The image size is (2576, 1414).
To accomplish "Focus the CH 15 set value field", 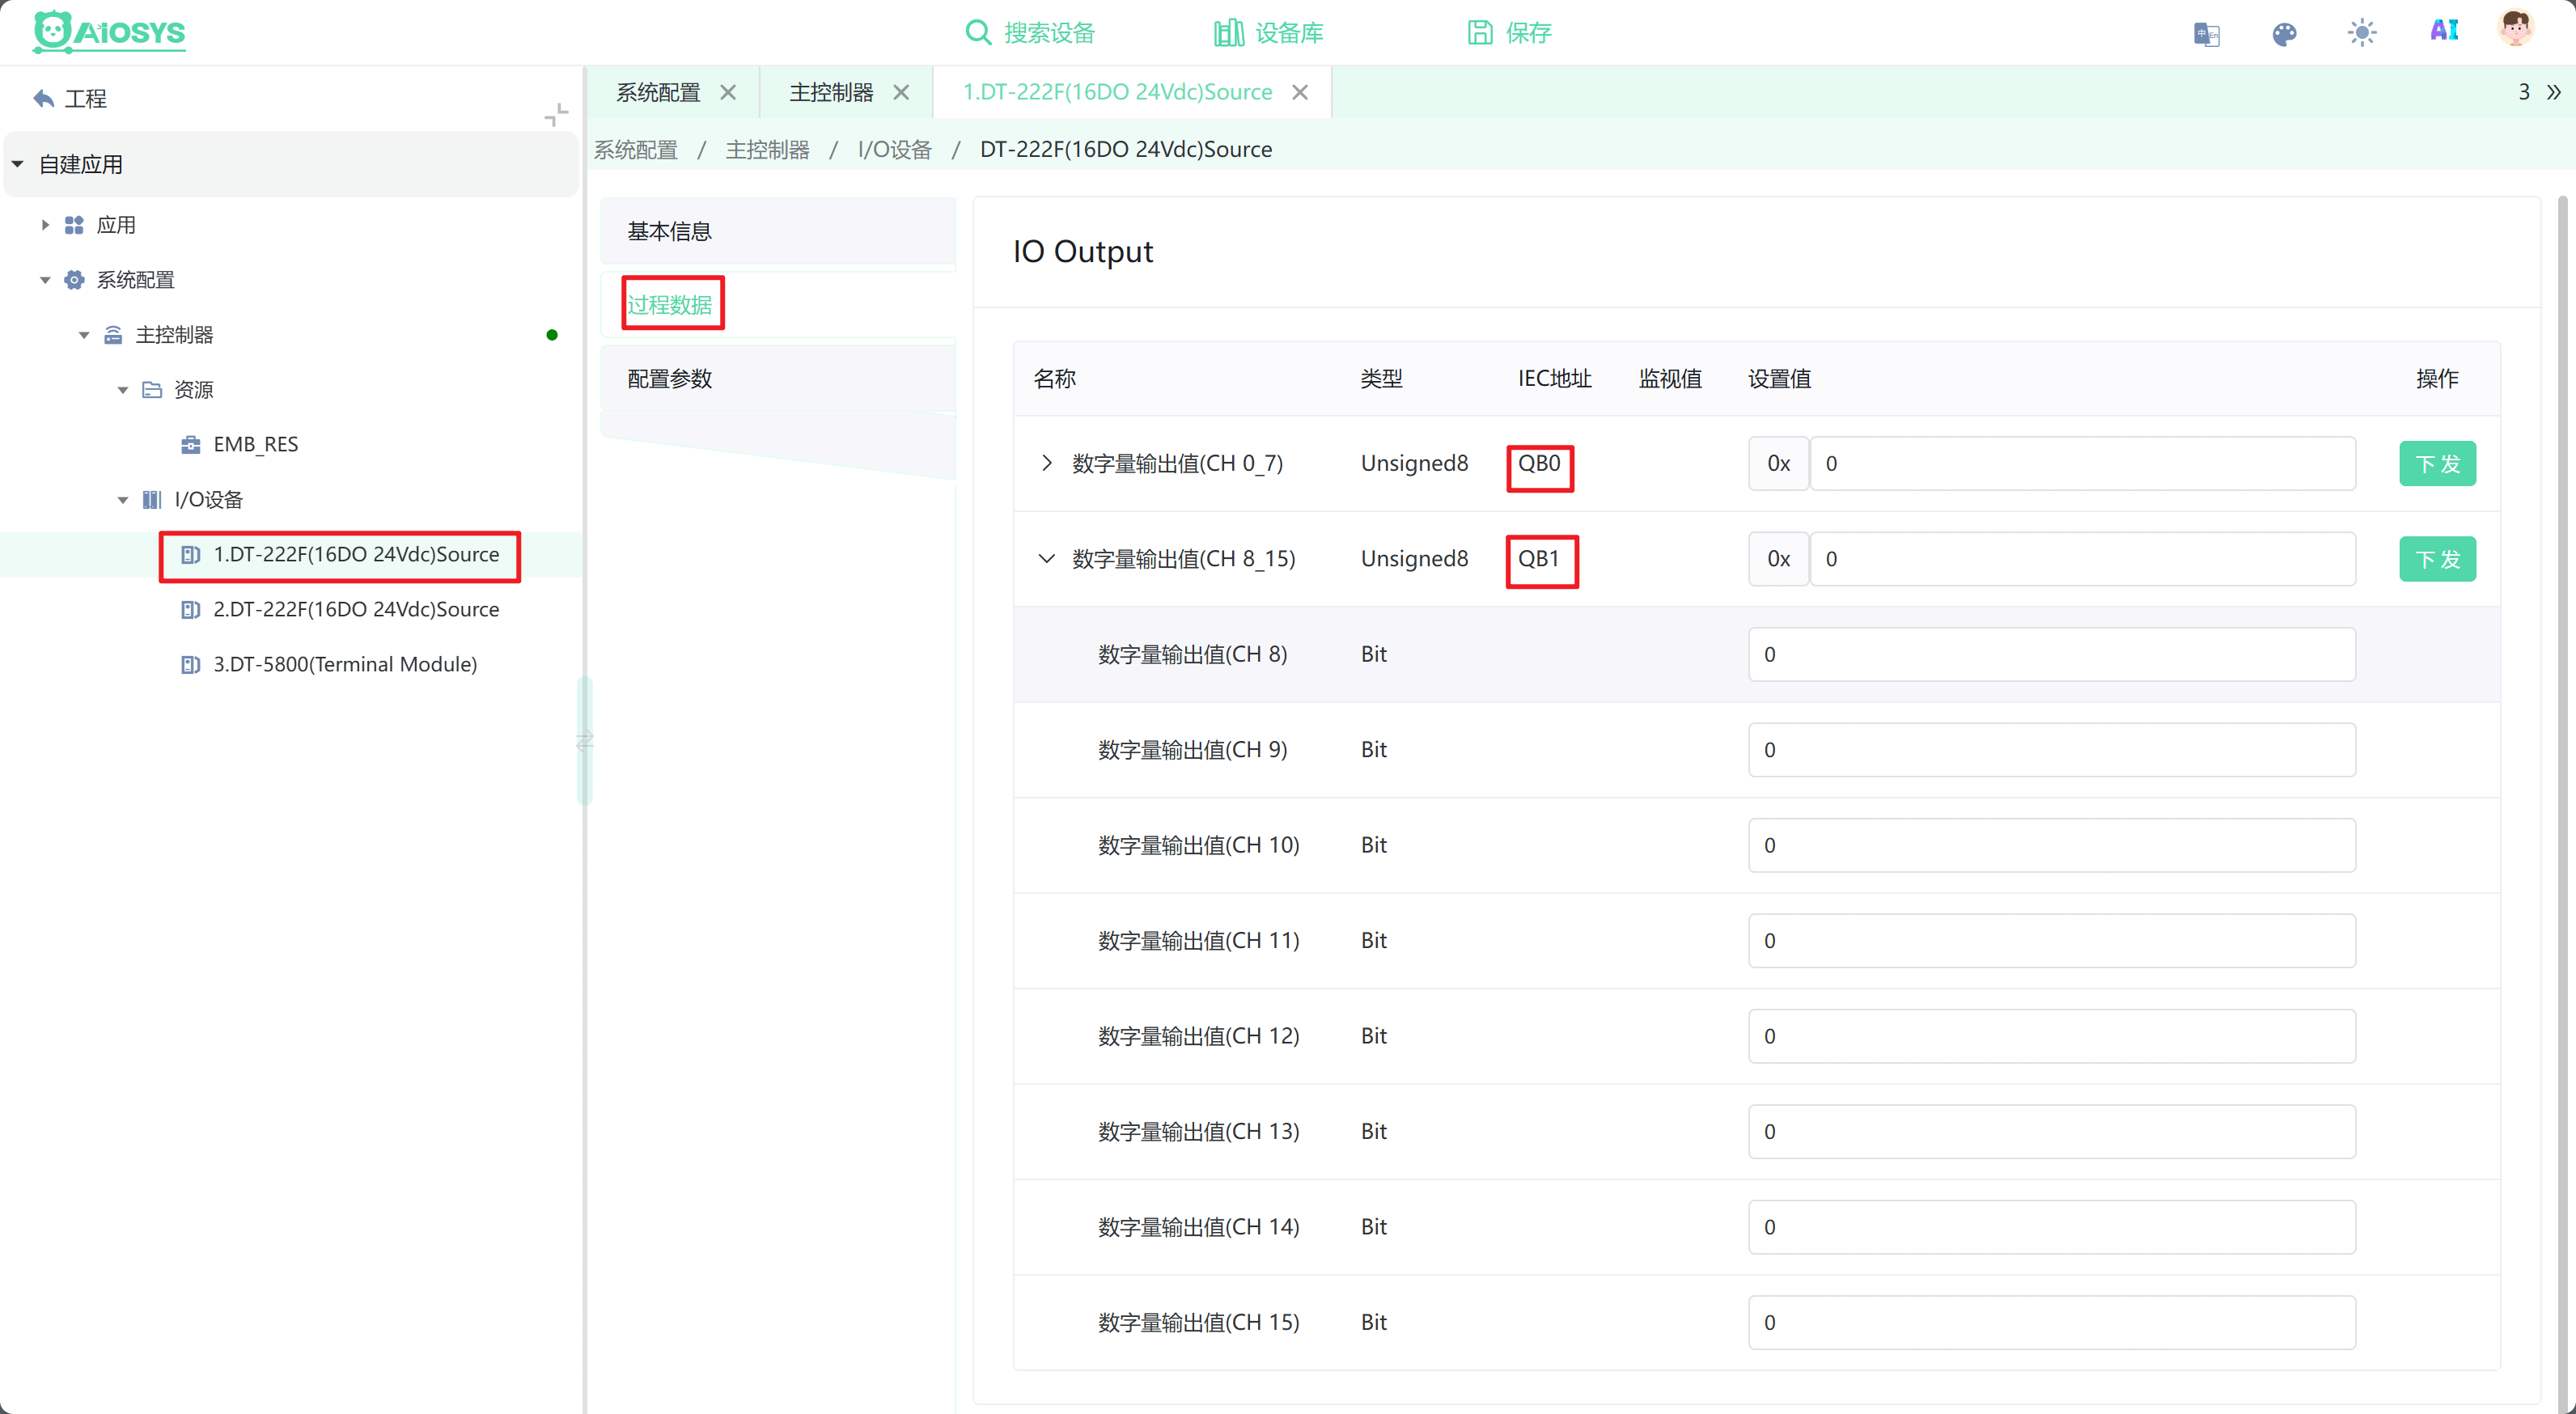I will point(2051,1322).
